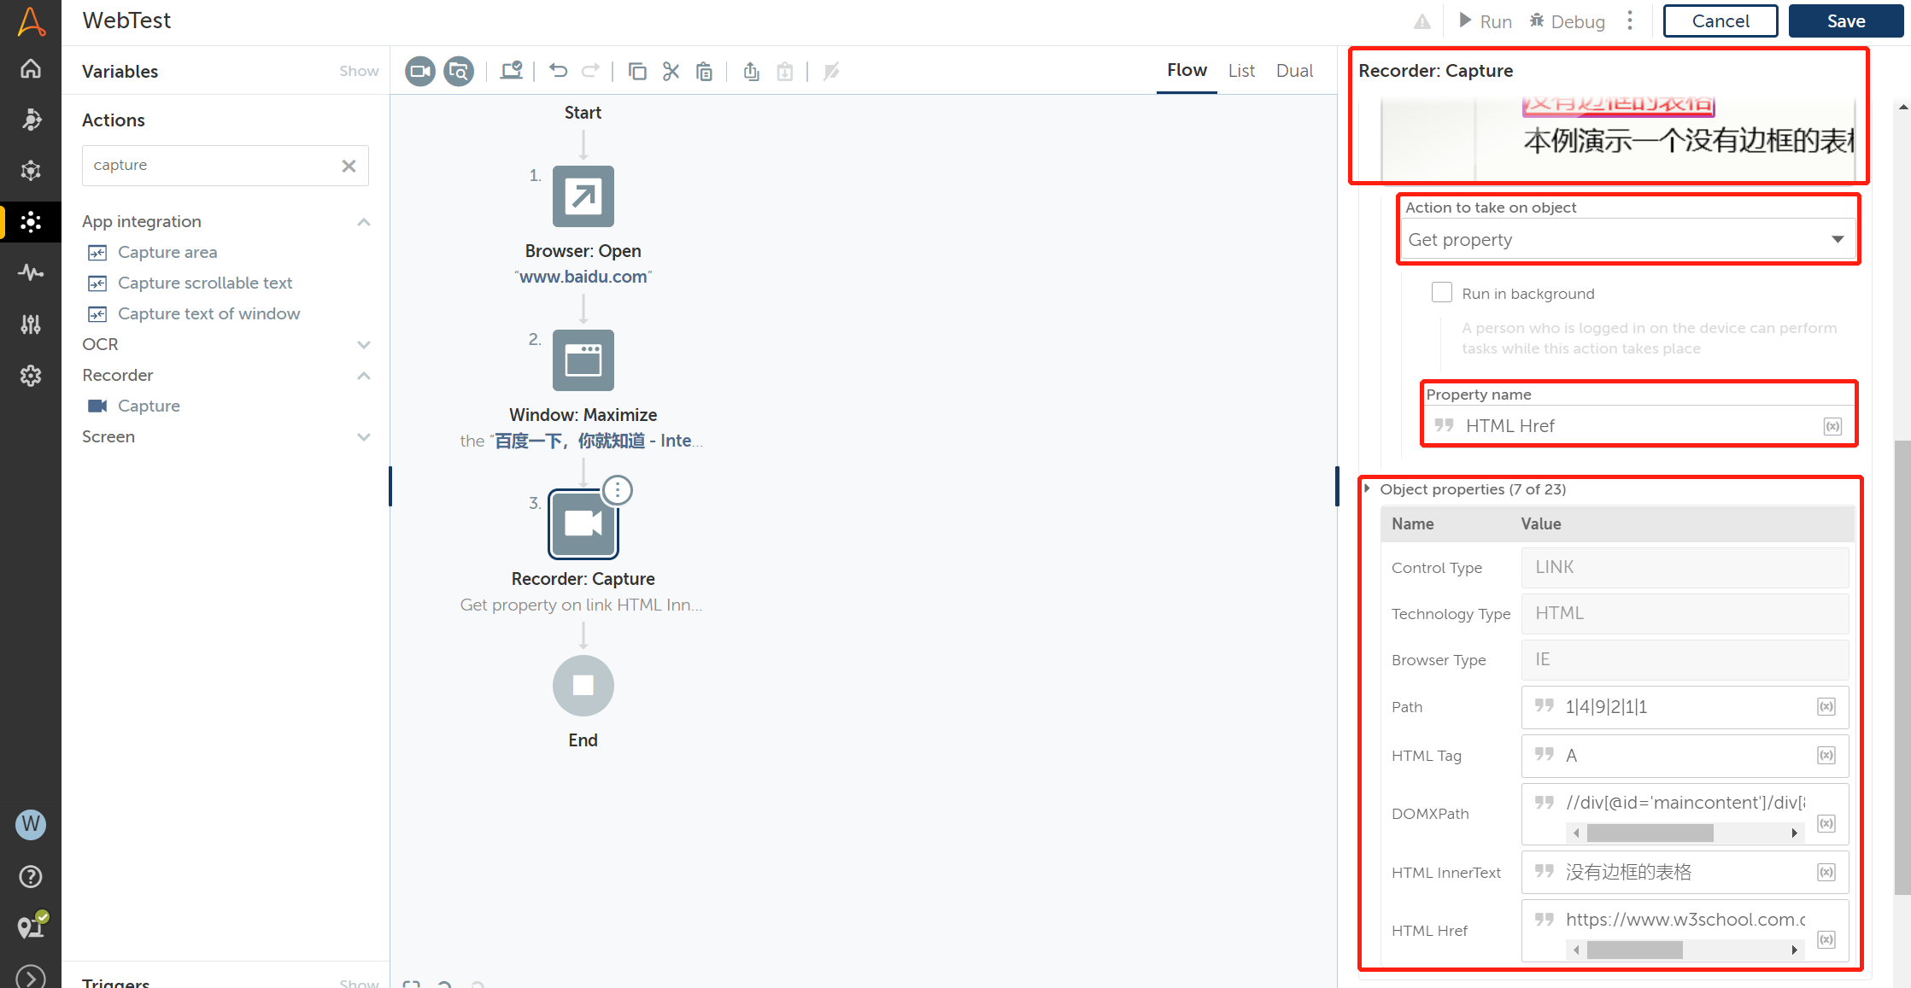Expand the OCR actions group
Image resolution: width=1911 pixels, height=988 pixels.
point(364,344)
